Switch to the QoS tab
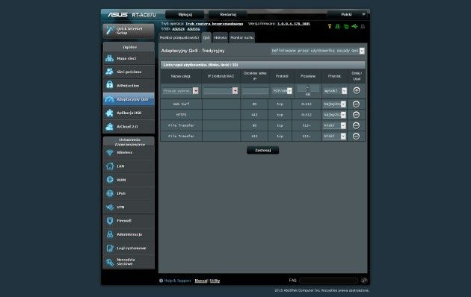The width and height of the screenshot is (471, 297). pyautogui.click(x=206, y=38)
